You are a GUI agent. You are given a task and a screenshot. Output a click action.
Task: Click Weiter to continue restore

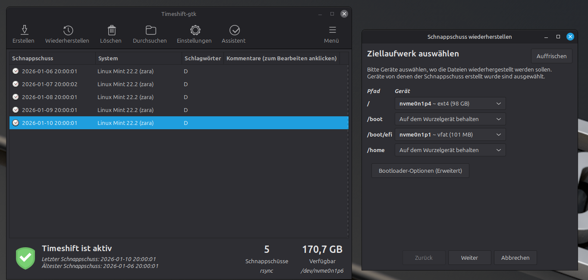point(469,258)
